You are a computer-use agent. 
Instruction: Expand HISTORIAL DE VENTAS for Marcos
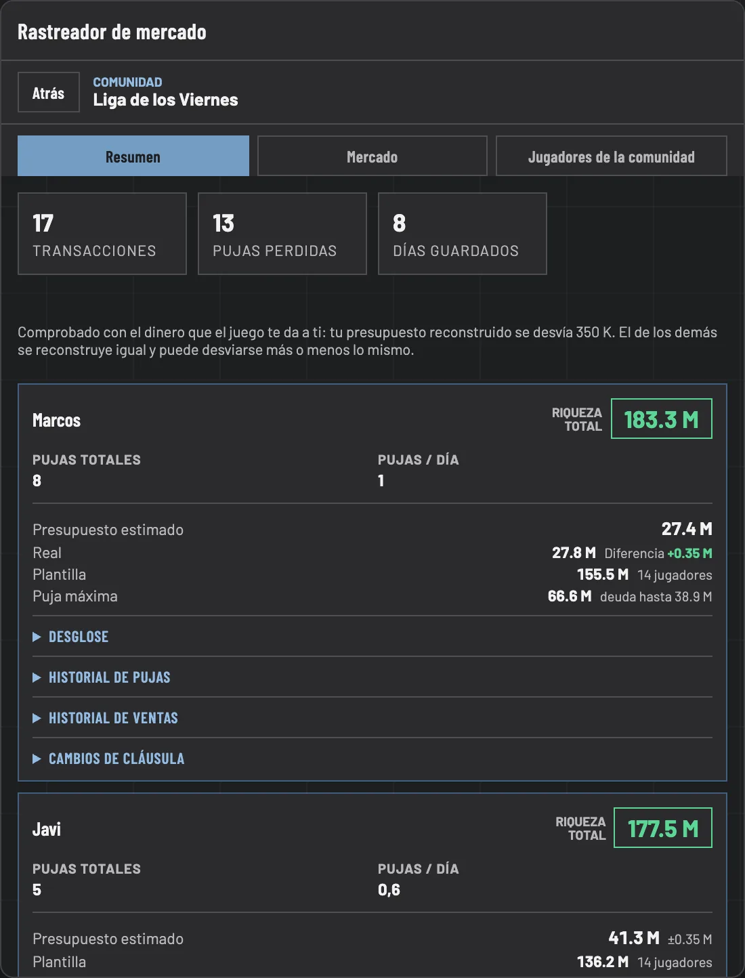(x=372, y=718)
